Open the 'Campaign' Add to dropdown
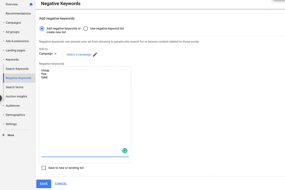 [48, 54]
